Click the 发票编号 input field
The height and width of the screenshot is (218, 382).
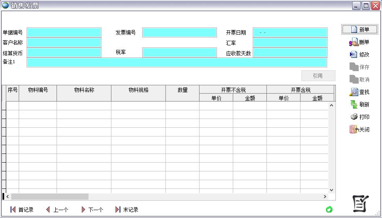pyautogui.click(x=180, y=32)
